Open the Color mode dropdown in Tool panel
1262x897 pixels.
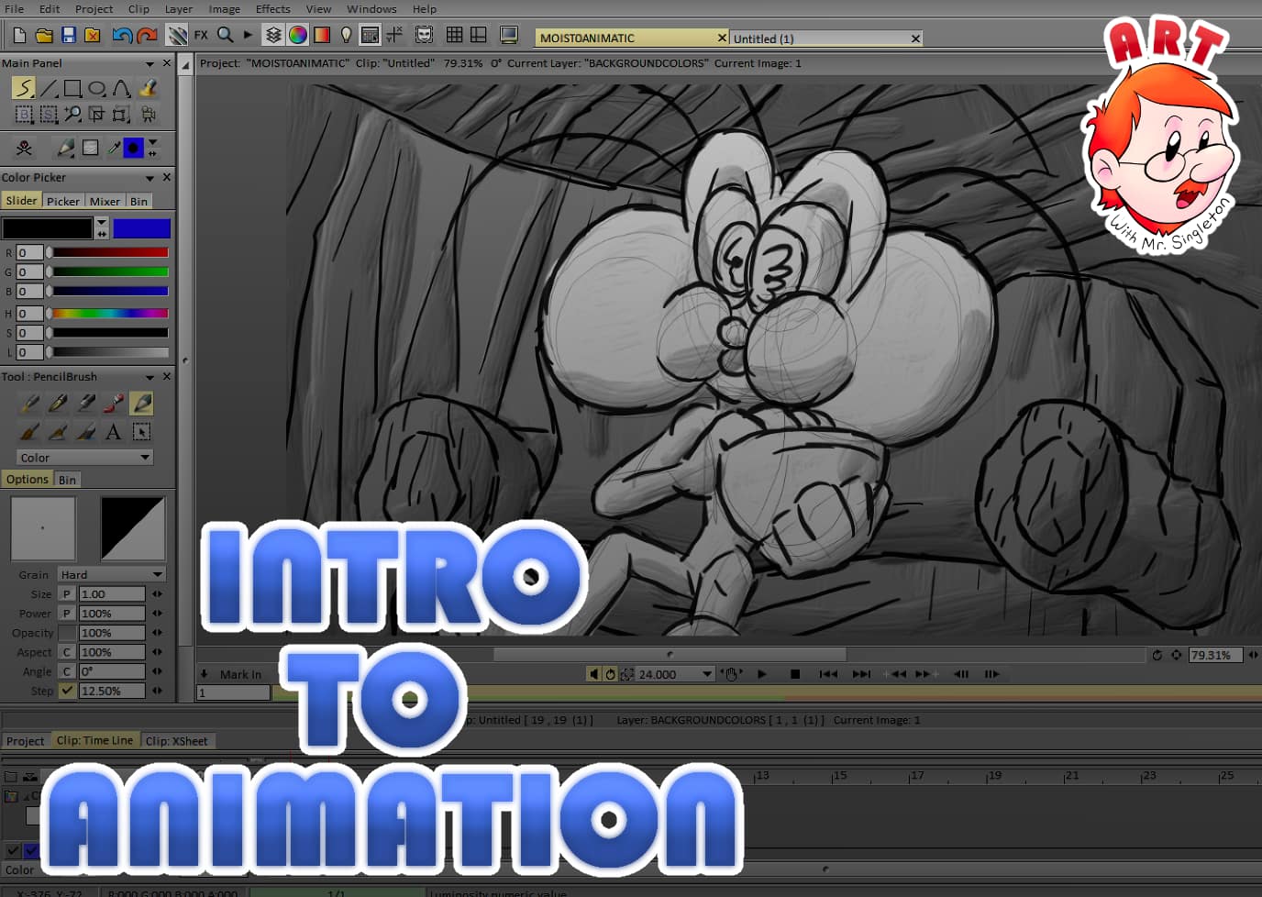[83, 457]
